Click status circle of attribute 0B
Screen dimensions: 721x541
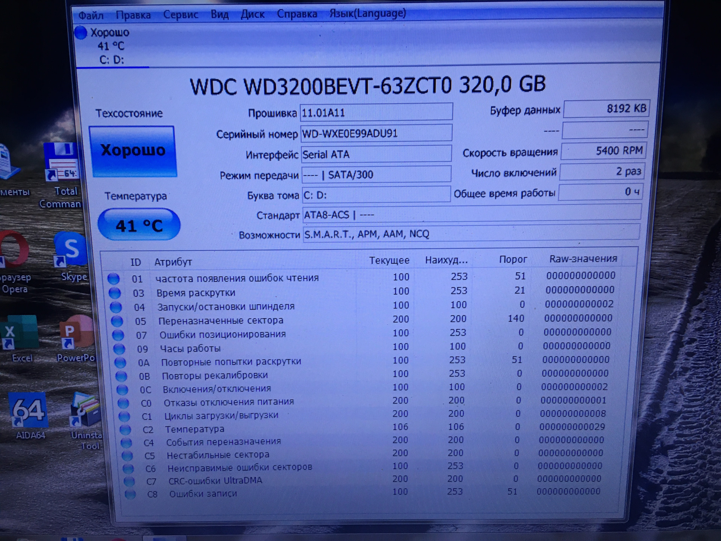click(121, 376)
